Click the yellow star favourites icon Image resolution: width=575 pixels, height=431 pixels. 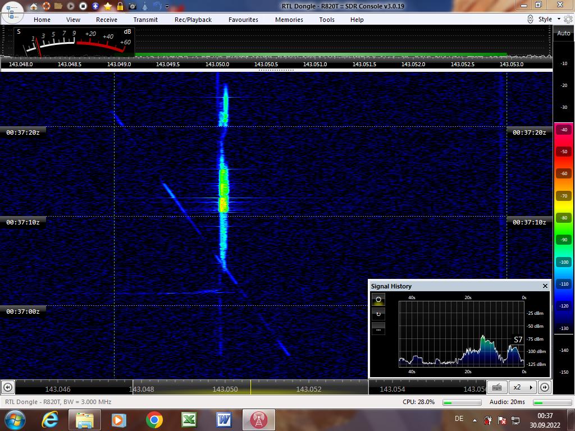[108, 6]
